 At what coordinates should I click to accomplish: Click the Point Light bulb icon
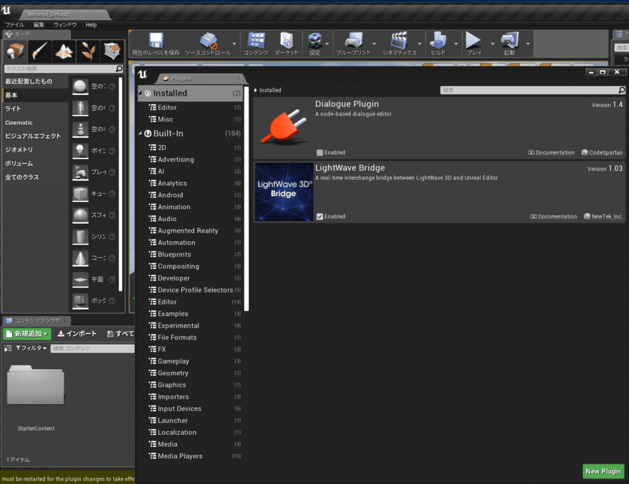80,150
